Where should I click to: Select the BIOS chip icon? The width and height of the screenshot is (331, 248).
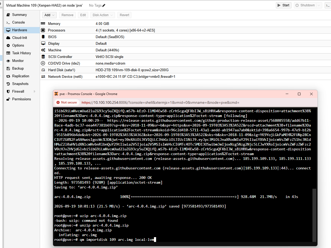43,37
